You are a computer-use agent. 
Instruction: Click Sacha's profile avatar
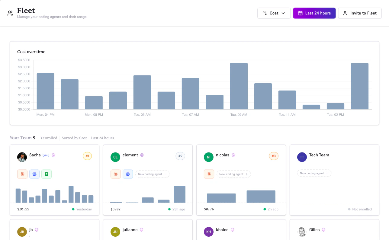tap(22, 157)
